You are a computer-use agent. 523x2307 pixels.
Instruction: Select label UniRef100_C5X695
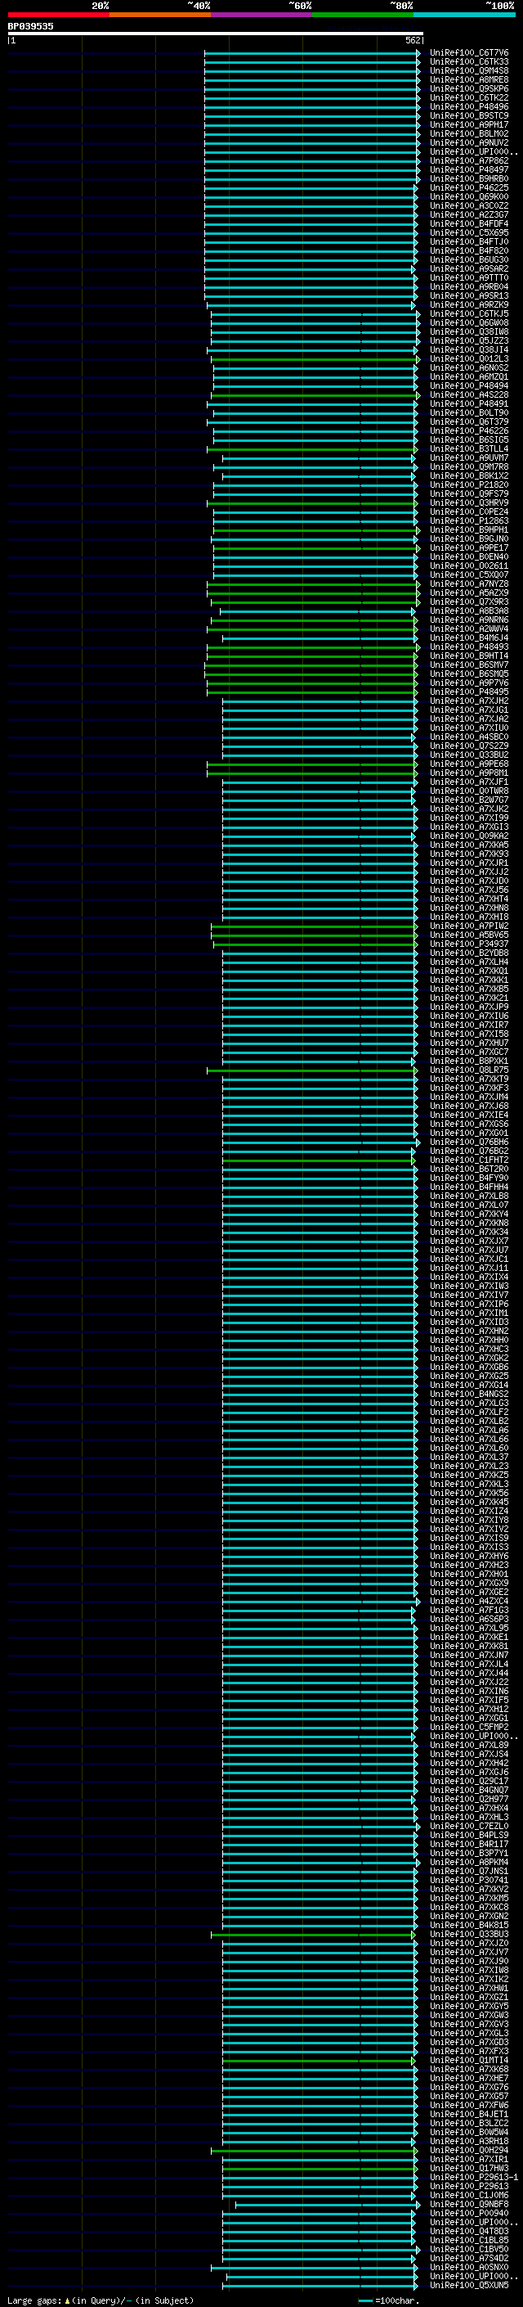[x=469, y=233]
